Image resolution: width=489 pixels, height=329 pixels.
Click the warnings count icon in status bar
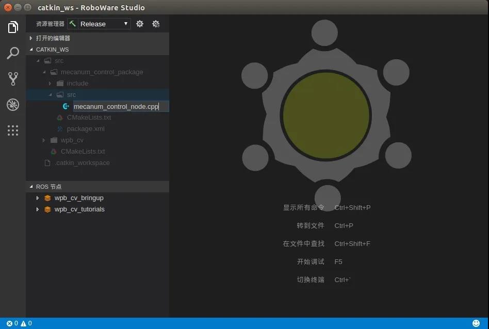click(x=23, y=323)
